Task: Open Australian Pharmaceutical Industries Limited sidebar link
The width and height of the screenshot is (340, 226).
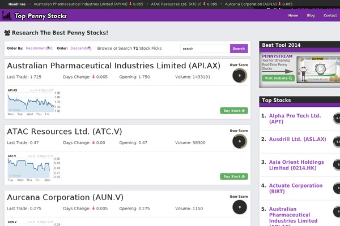Action: (x=293, y=218)
